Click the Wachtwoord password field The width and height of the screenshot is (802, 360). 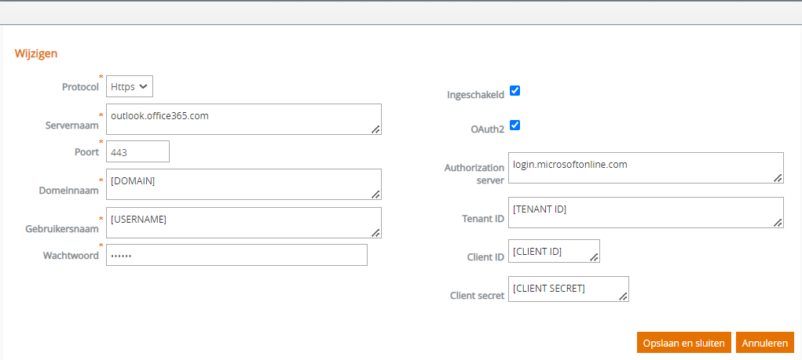236,255
